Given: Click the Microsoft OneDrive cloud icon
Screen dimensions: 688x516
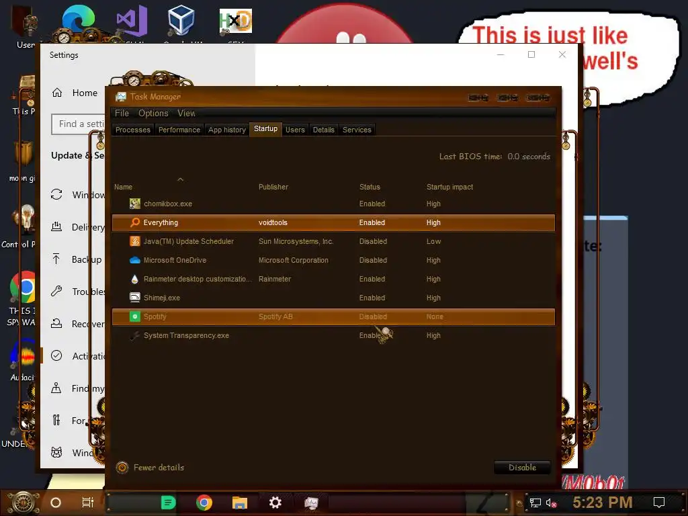Looking at the screenshot, I should coord(134,260).
